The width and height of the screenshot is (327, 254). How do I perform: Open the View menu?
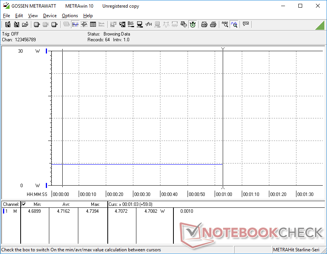pos(33,16)
